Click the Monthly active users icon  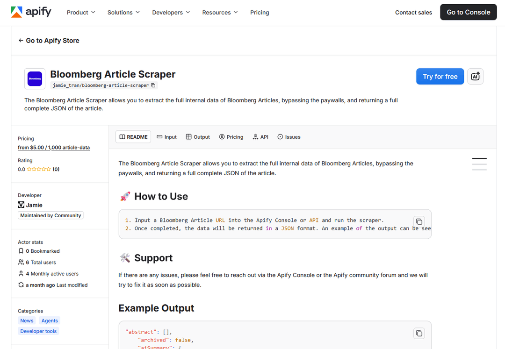pos(21,274)
